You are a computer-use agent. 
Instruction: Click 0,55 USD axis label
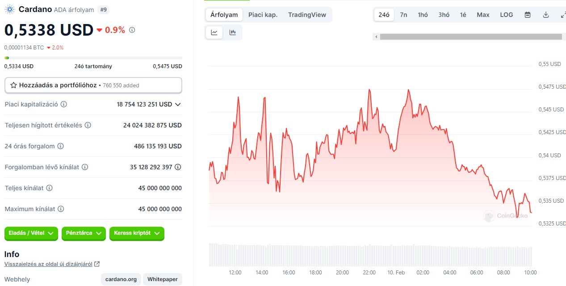[549, 64]
